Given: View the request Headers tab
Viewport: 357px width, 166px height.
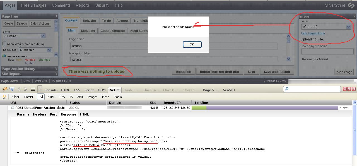Looking at the screenshot, I should [x=40, y=114].
